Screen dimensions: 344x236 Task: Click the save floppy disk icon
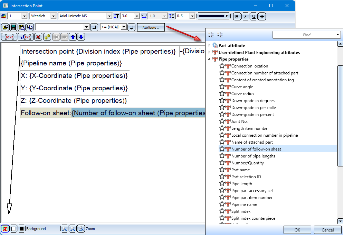(x=13, y=27)
